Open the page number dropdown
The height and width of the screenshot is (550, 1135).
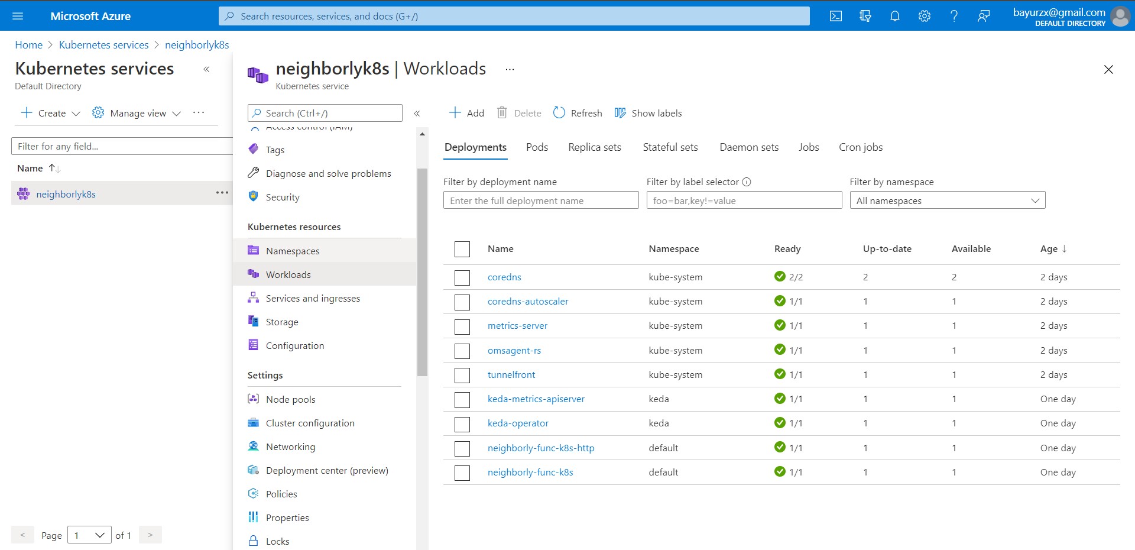(x=89, y=535)
